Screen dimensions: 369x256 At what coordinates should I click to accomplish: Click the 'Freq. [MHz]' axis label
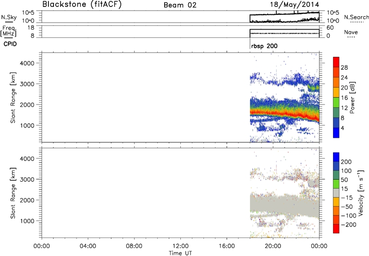(8, 31)
